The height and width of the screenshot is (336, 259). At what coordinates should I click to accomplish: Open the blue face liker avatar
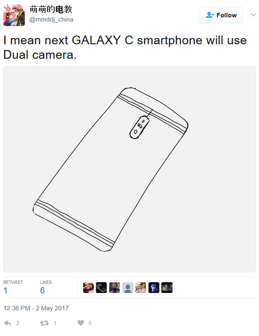point(154,288)
